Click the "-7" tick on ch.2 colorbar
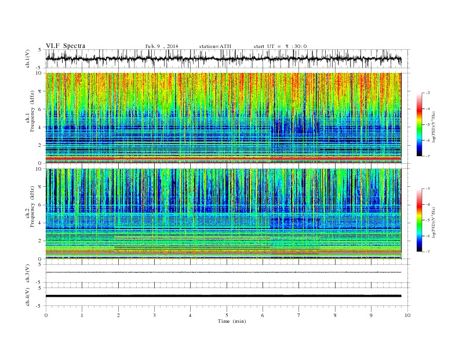This screenshot has height=354, width=459. click(x=427, y=252)
